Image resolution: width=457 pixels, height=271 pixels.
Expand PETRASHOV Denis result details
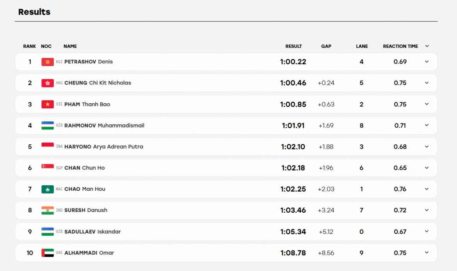[427, 61]
